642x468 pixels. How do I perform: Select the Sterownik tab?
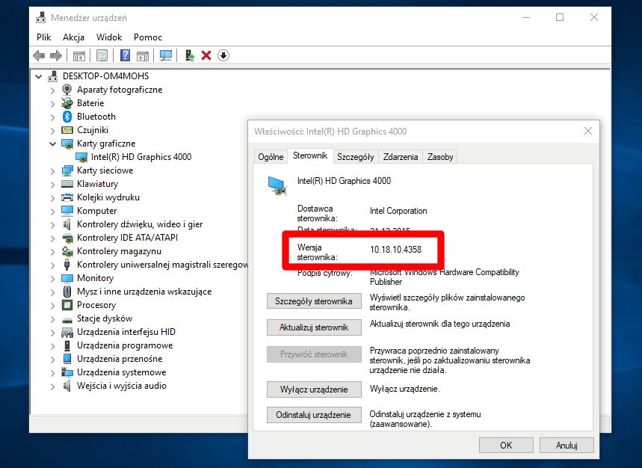click(310, 156)
